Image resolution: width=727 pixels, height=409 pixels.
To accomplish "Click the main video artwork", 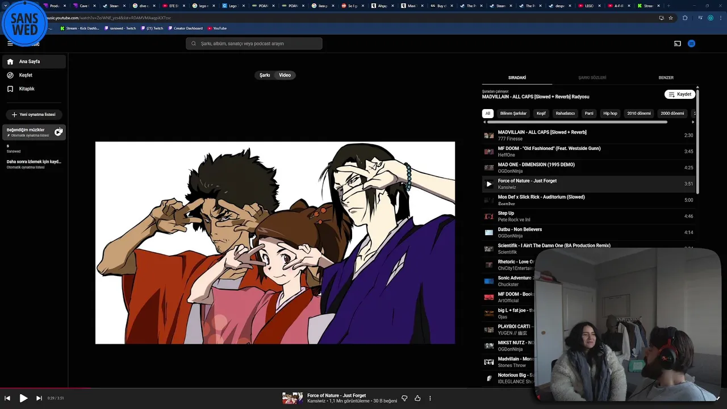I will [x=275, y=243].
